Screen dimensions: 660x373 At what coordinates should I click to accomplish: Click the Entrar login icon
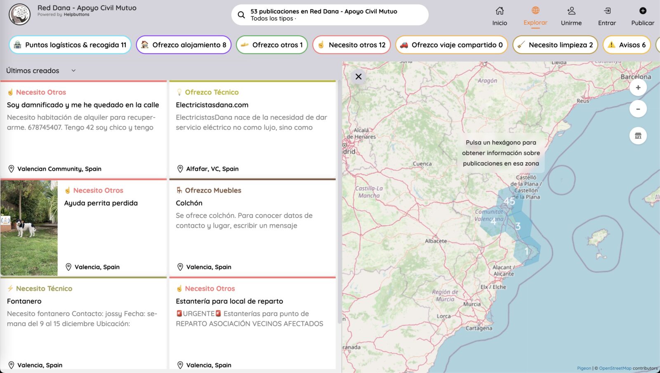click(607, 11)
